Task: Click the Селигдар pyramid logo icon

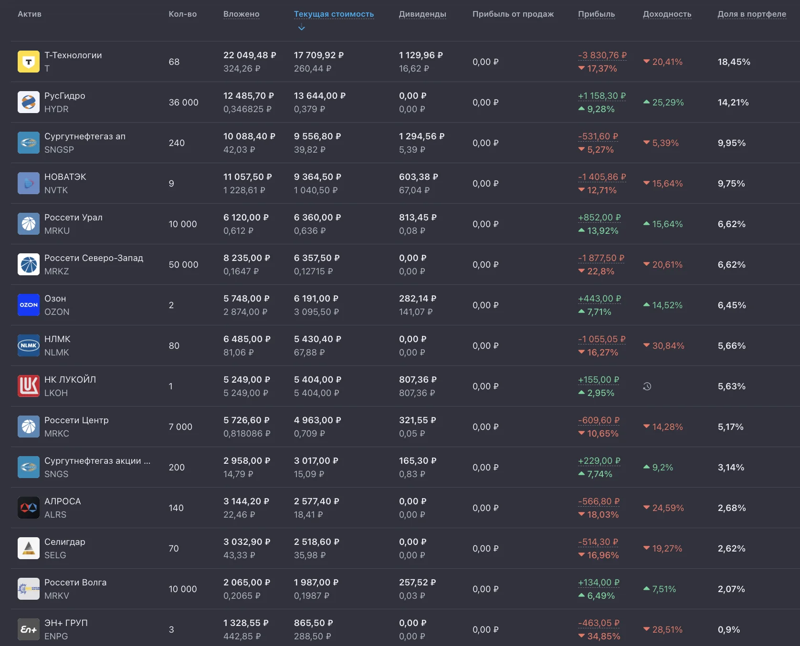Action: 29,548
